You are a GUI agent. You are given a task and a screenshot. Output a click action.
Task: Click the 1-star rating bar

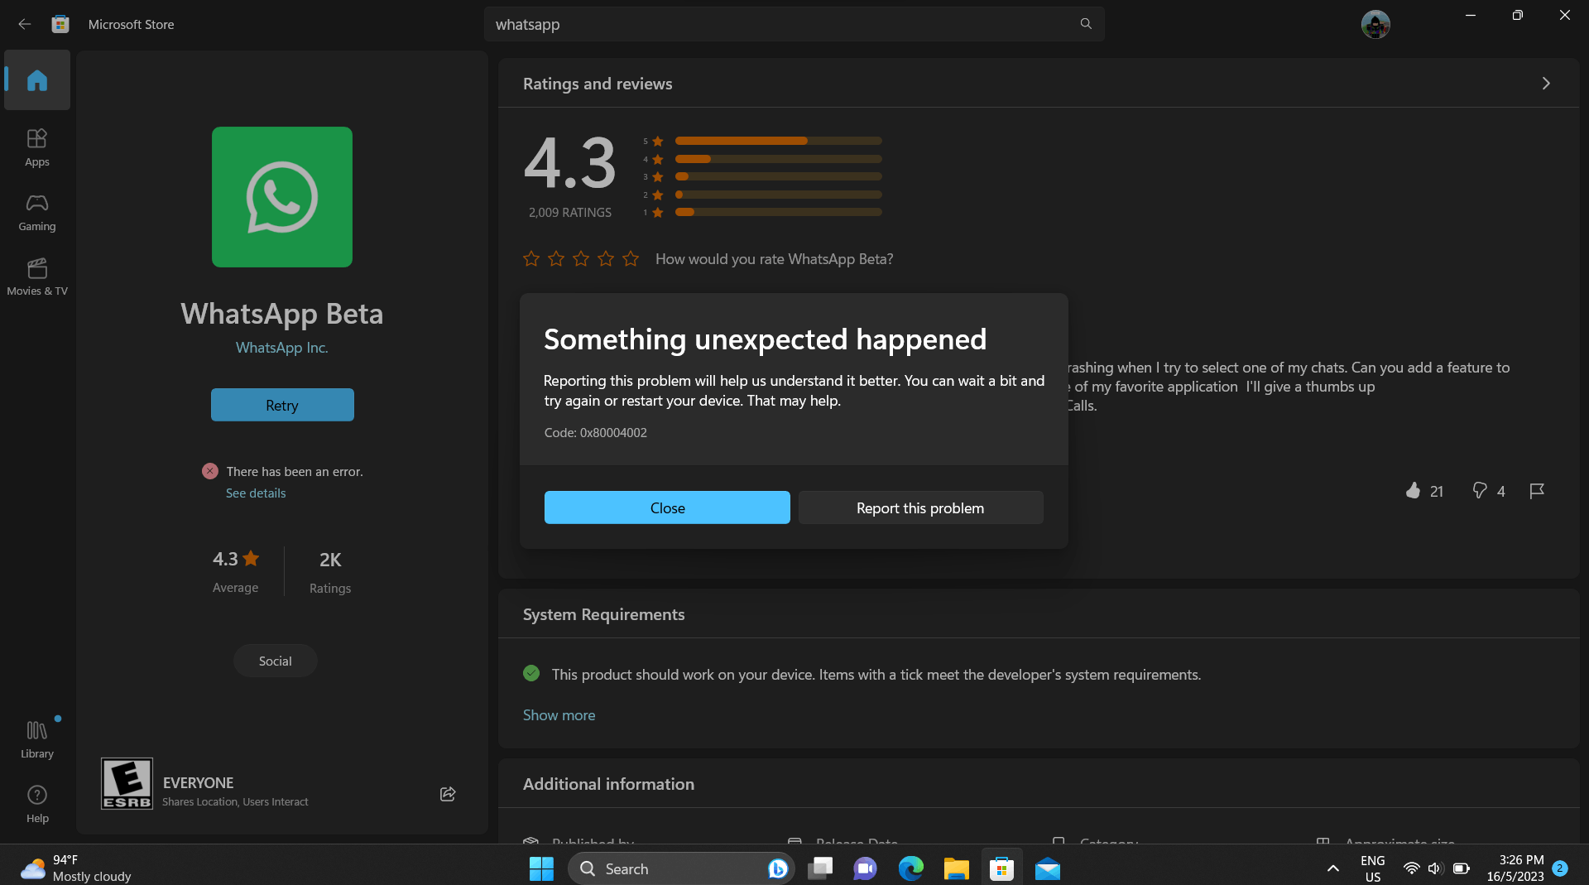tap(778, 212)
